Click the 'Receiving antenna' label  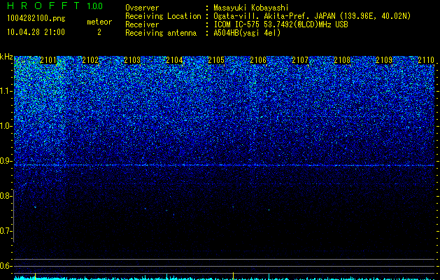coord(161,33)
